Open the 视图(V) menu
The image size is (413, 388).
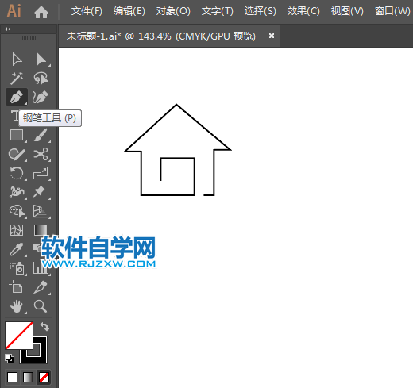click(x=347, y=11)
